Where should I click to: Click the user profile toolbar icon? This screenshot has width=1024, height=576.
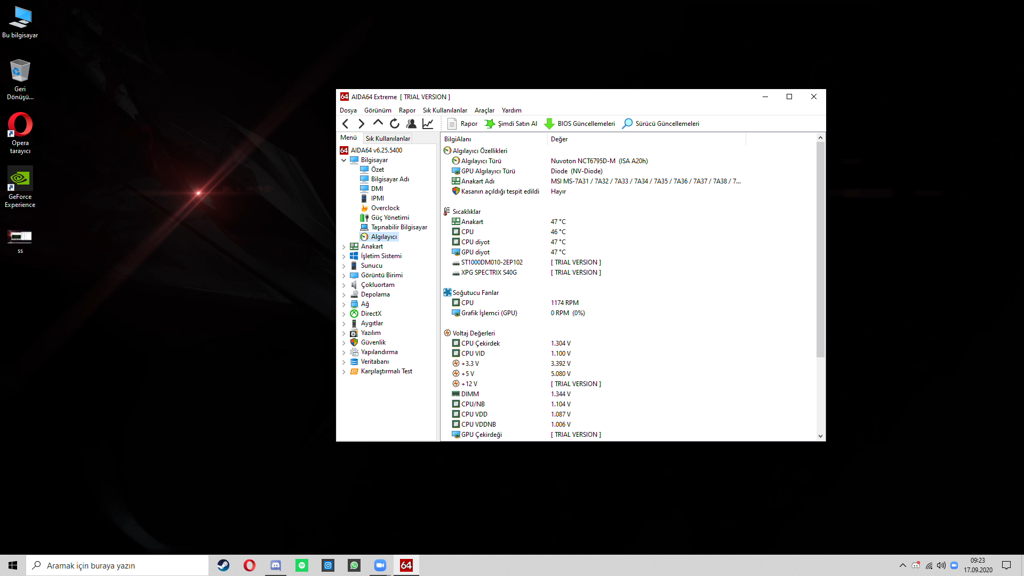pyautogui.click(x=411, y=124)
